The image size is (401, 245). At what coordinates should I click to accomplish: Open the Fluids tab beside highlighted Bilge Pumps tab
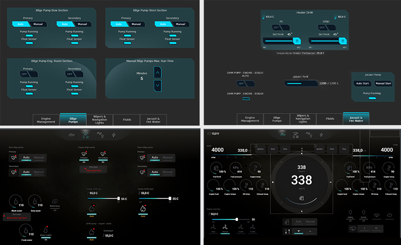pos(126,120)
